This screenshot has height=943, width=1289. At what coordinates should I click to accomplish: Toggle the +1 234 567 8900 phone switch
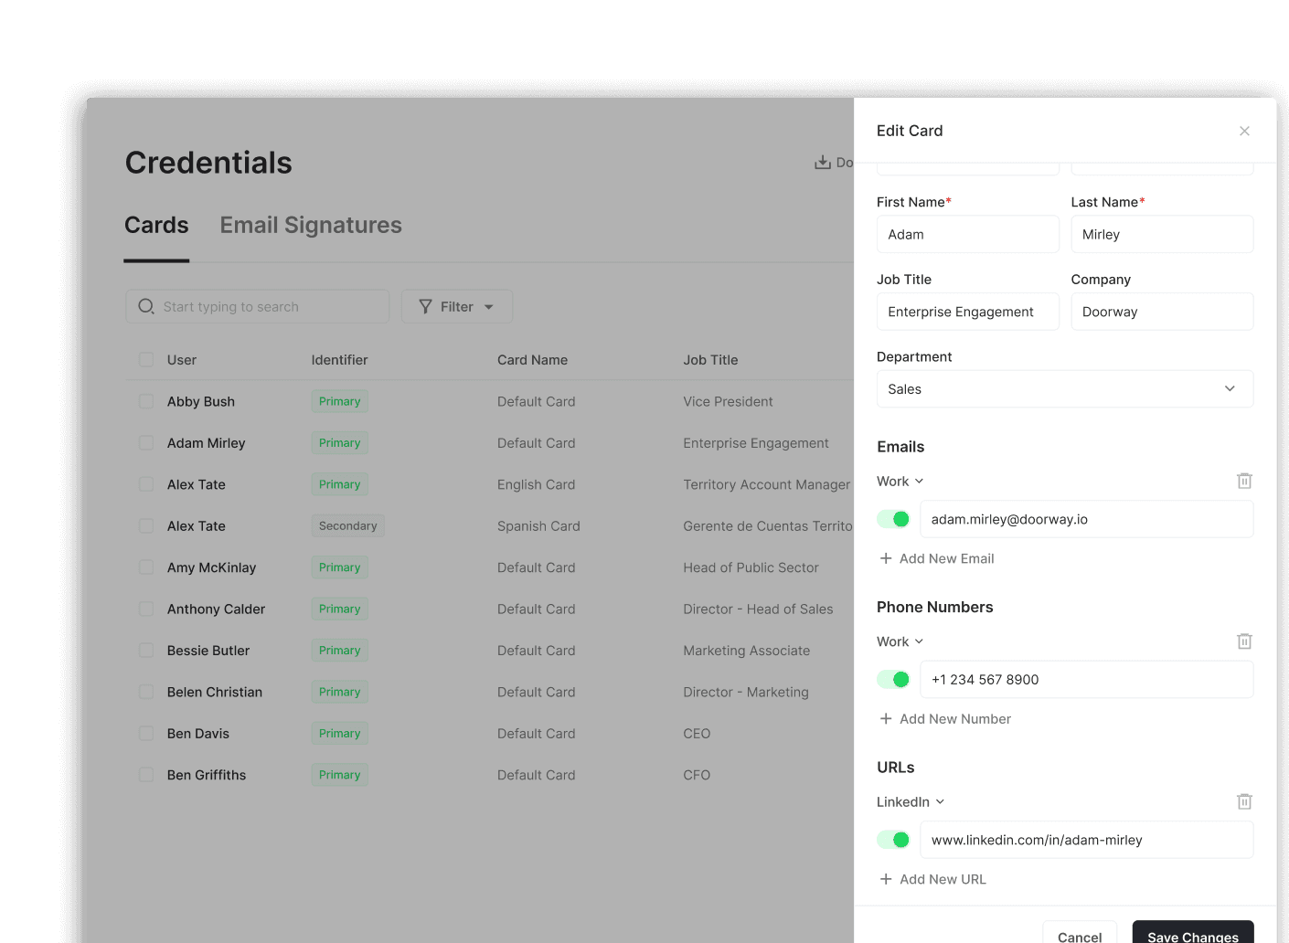[x=893, y=680]
